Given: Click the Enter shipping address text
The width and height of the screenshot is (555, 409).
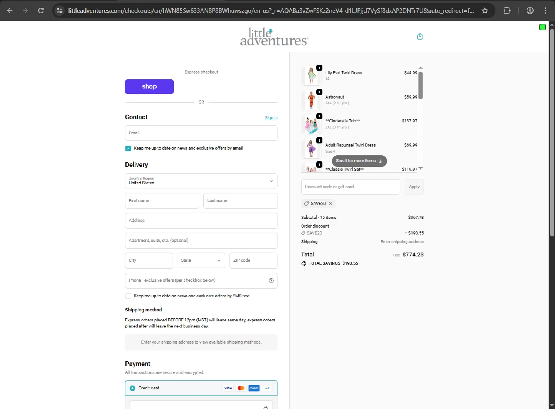Looking at the screenshot, I should 402,242.
